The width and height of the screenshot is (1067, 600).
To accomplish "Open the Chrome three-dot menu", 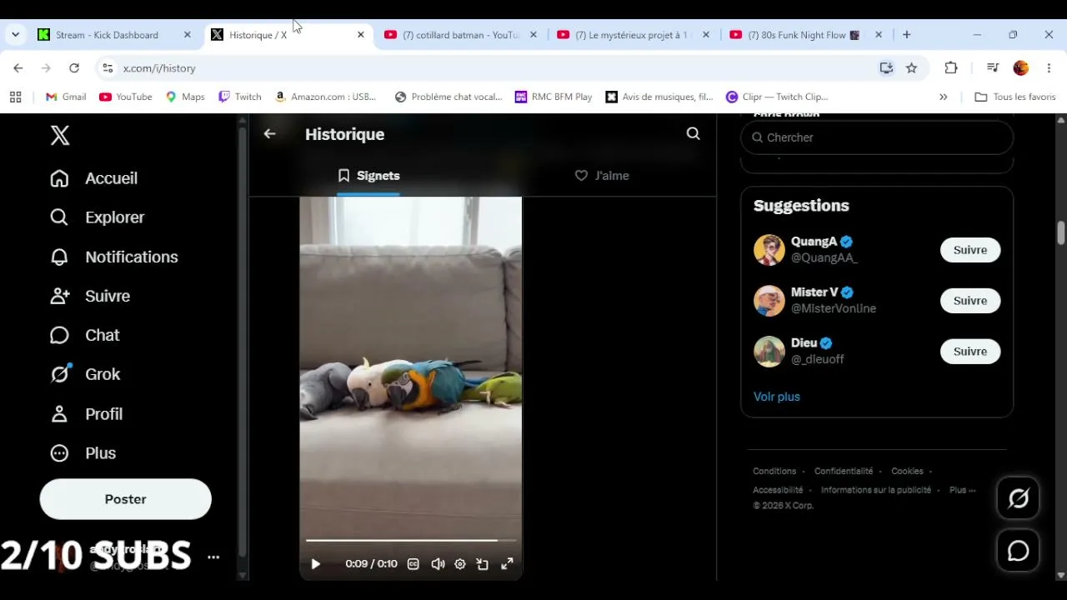I will pos(1049,68).
